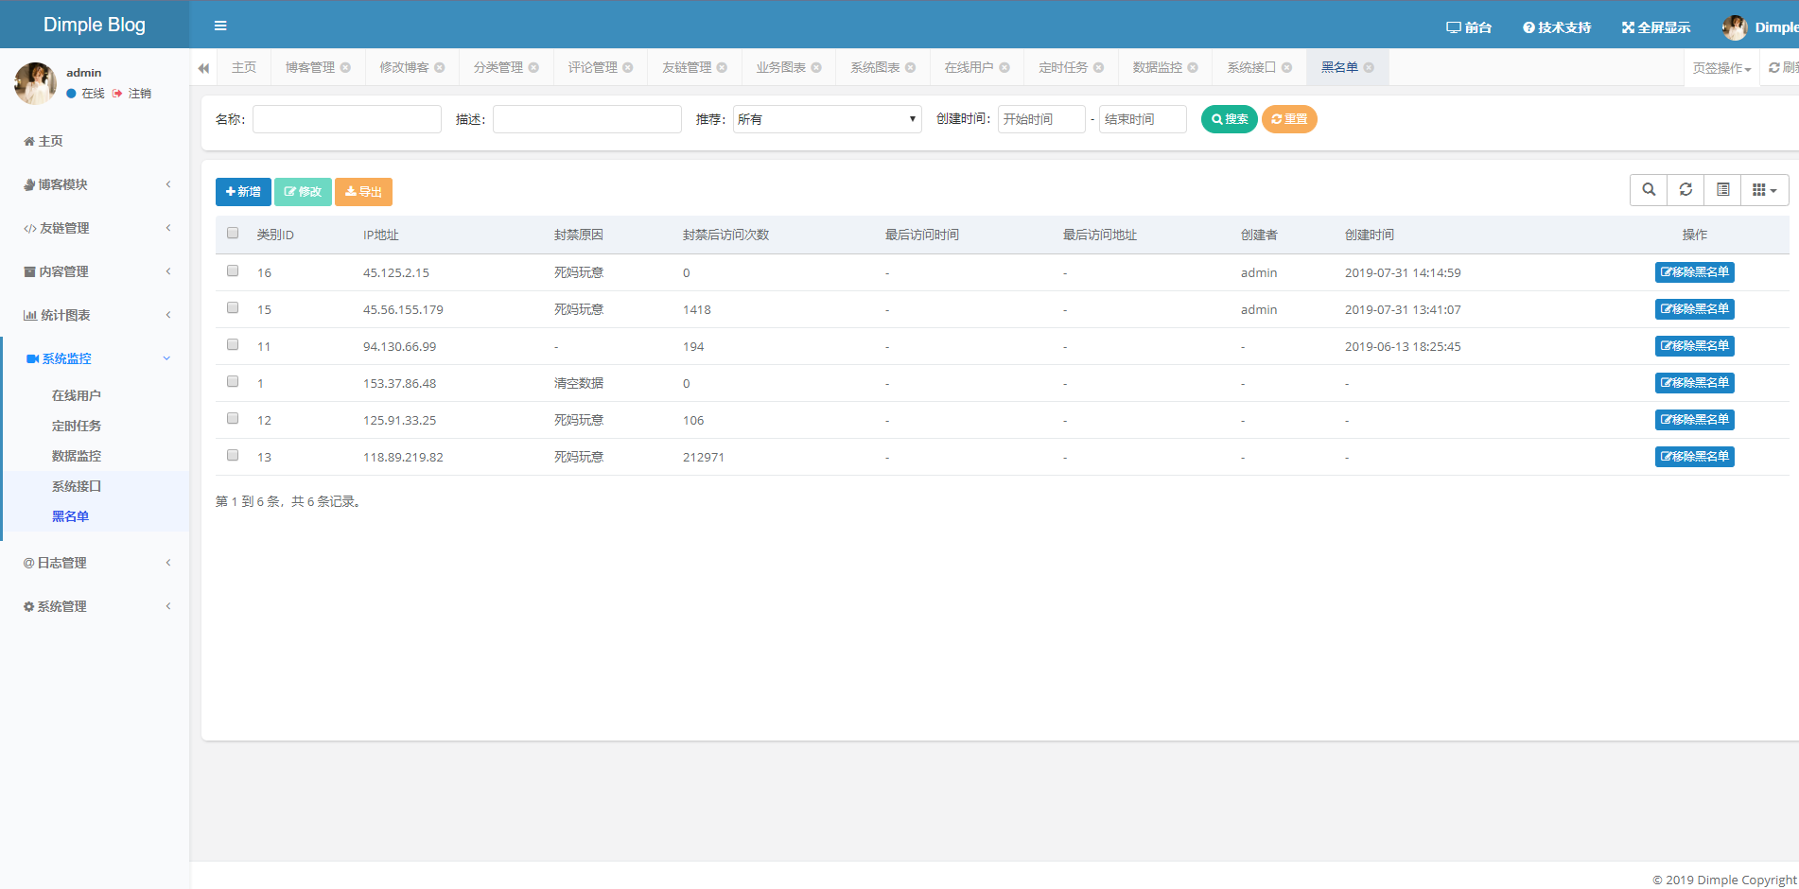
Task: Close the 博客管理 tab with its x icon
Action: point(345,67)
